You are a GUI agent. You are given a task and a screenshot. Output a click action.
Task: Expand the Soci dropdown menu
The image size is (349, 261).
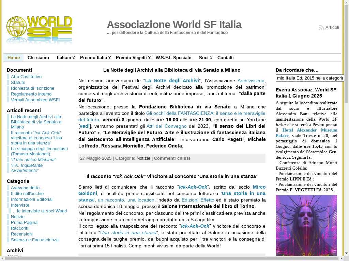(x=206, y=58)
